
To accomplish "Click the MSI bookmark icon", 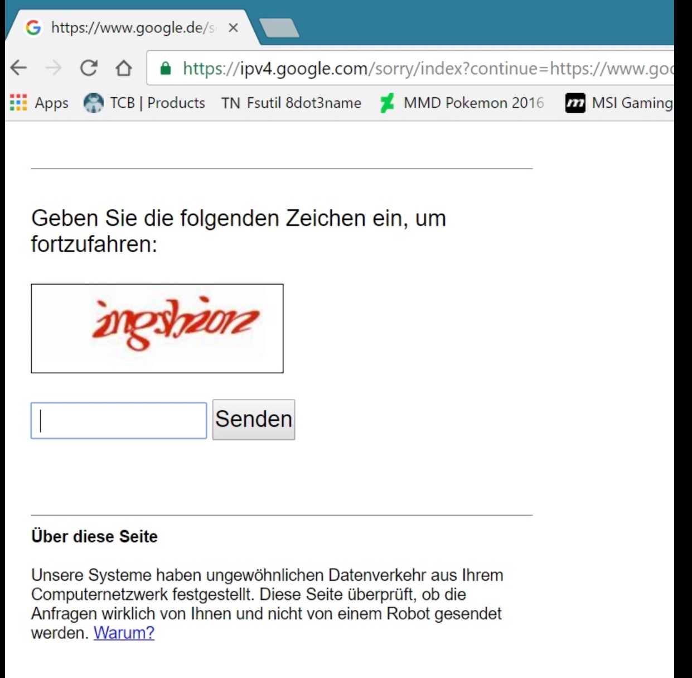I will tap(575, 103).
